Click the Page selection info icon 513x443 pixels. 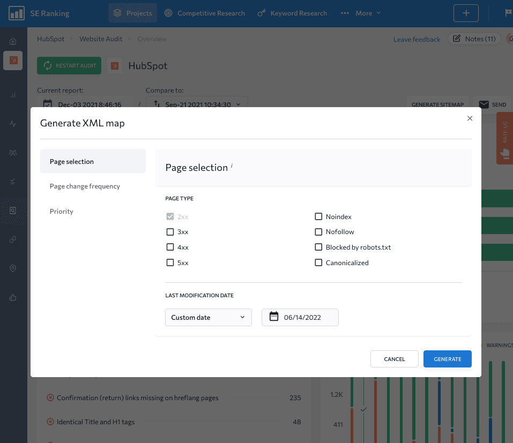point(232,166)
